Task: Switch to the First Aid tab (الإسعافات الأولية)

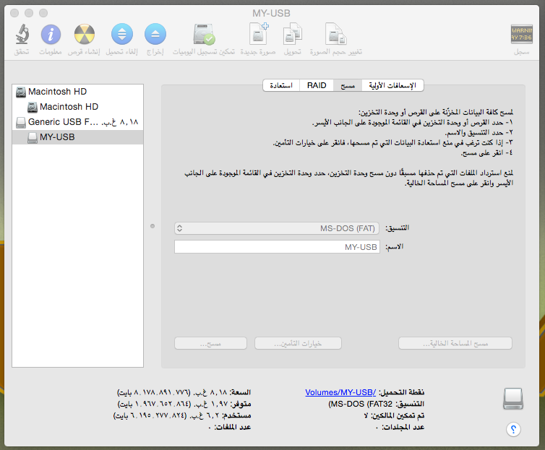Action: [392, 85]
